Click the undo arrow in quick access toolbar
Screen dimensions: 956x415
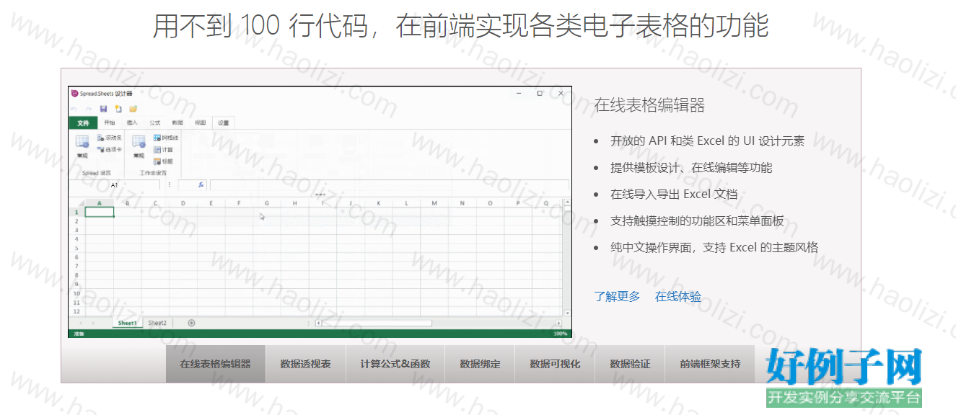74,109
